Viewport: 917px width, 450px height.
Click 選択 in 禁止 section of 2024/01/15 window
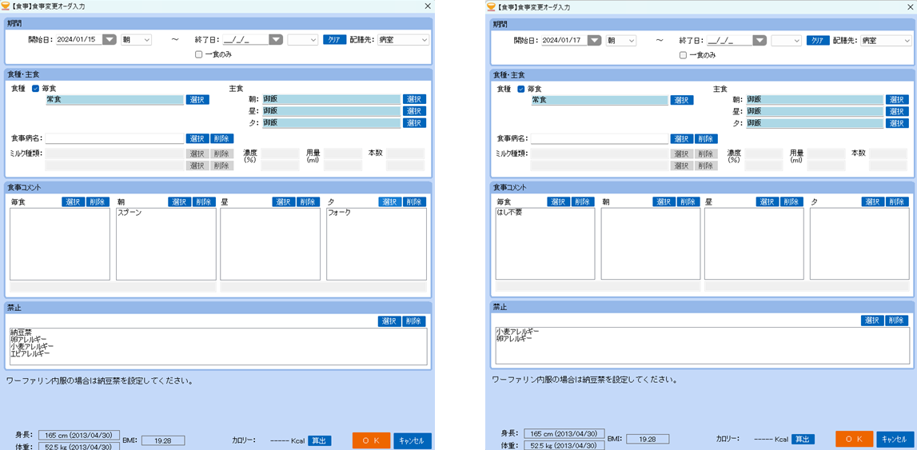pyautogui.click(x=390, y=321)
